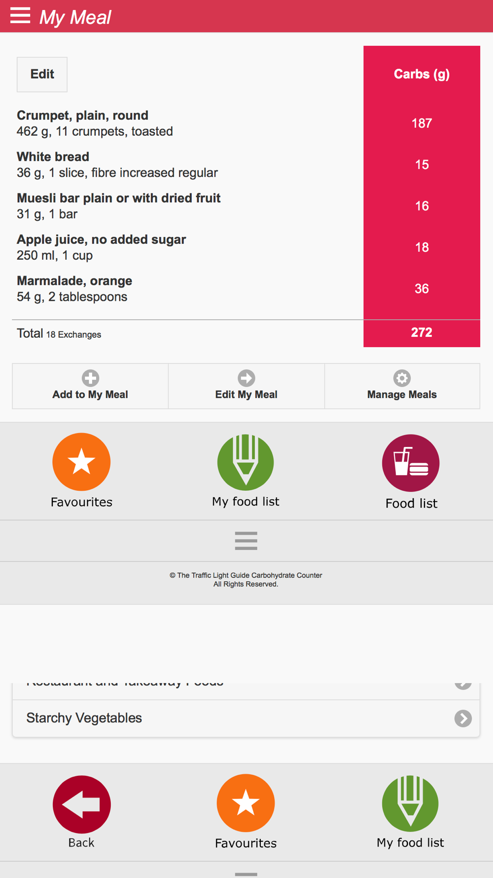Tap the Traffic Light Guide copyright text
The width and height of the screenshot is (493, 878).
(x=246, y=580)
